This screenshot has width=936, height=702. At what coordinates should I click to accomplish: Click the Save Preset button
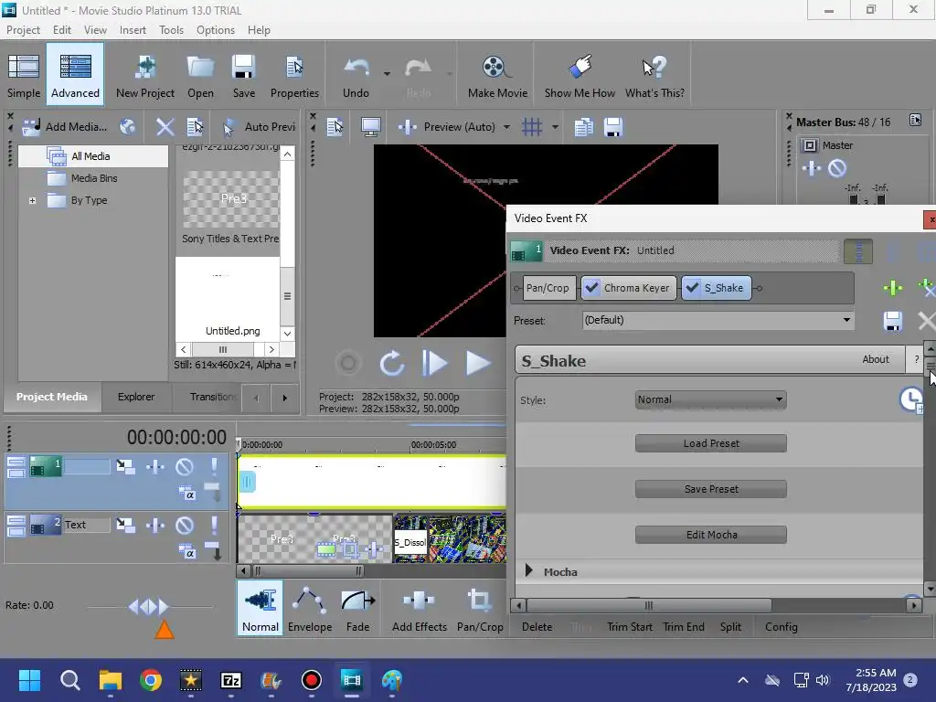[x=710, y=489]
